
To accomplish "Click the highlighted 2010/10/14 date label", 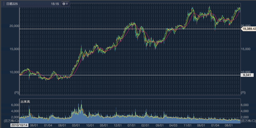I will tap(20, 125).
